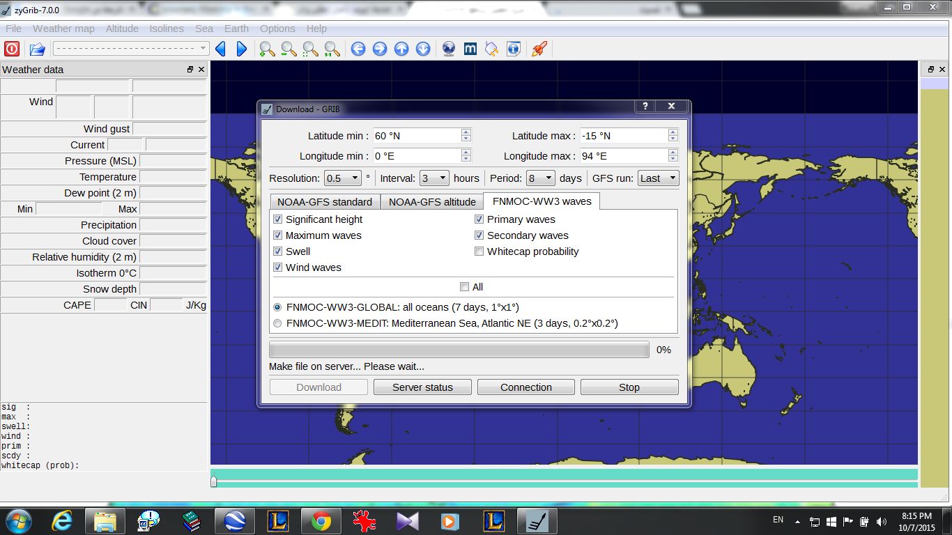Decrease Longitude min with down arrow
The width and height of the screenshot is (952, 535).
point(466,160)
